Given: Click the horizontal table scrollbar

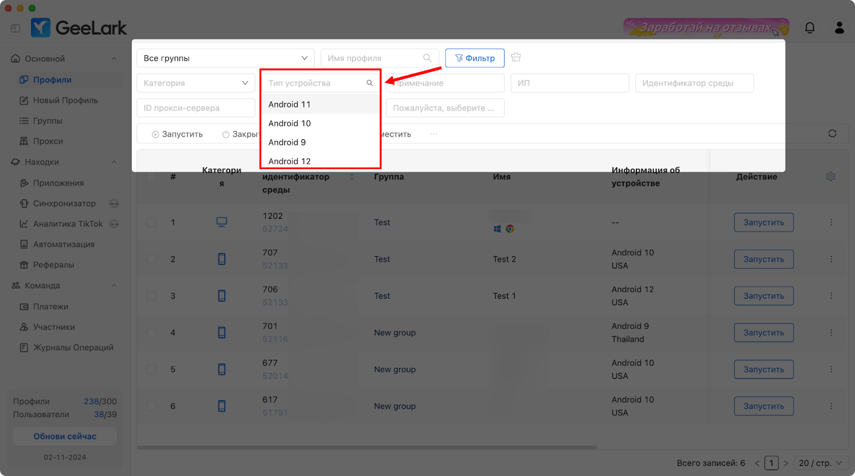Looking at the screenshot, I should 367,448.
